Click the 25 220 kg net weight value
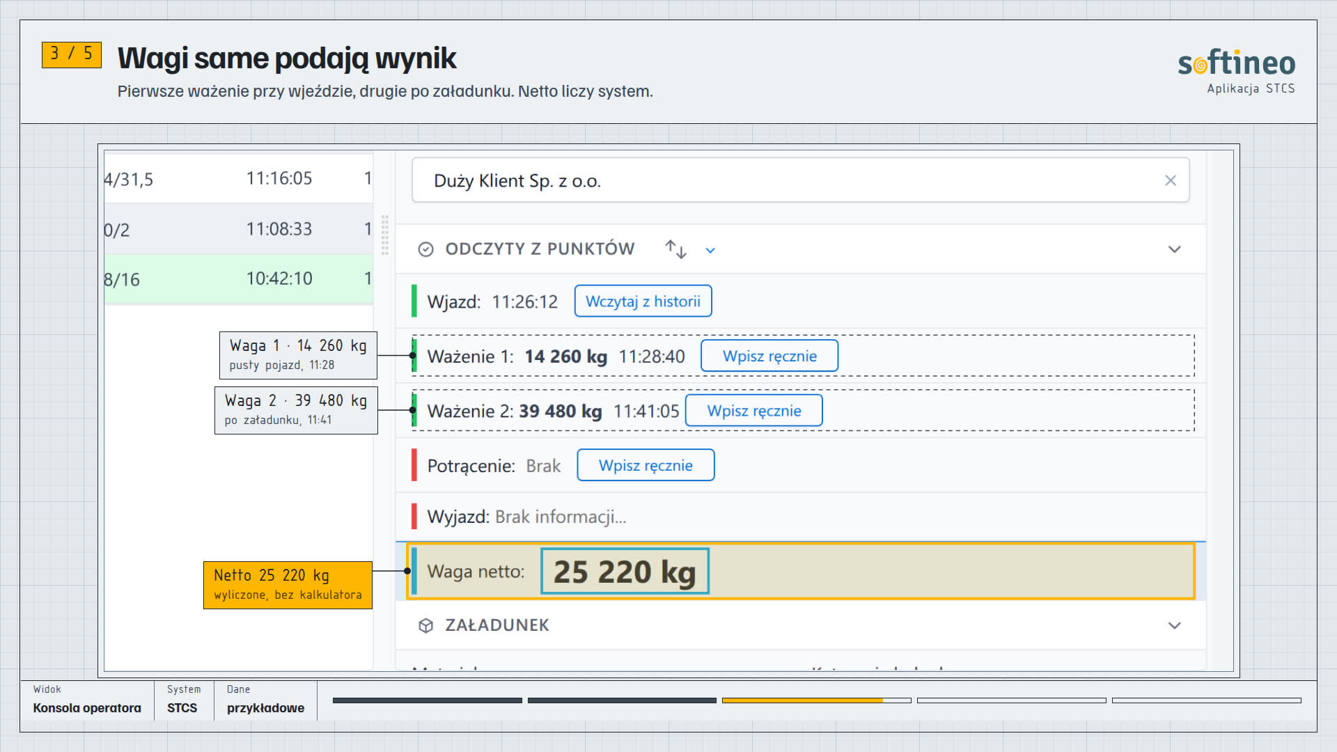Screen dimensions: 1337x752 coord(625,572)
